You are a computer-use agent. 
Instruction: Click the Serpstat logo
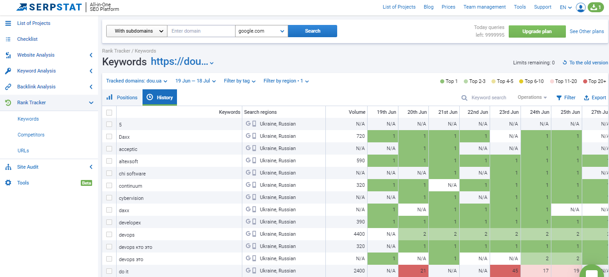click(49, 7)
